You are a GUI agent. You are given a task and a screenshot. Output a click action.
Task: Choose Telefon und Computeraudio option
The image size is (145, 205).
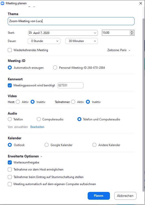79,119
